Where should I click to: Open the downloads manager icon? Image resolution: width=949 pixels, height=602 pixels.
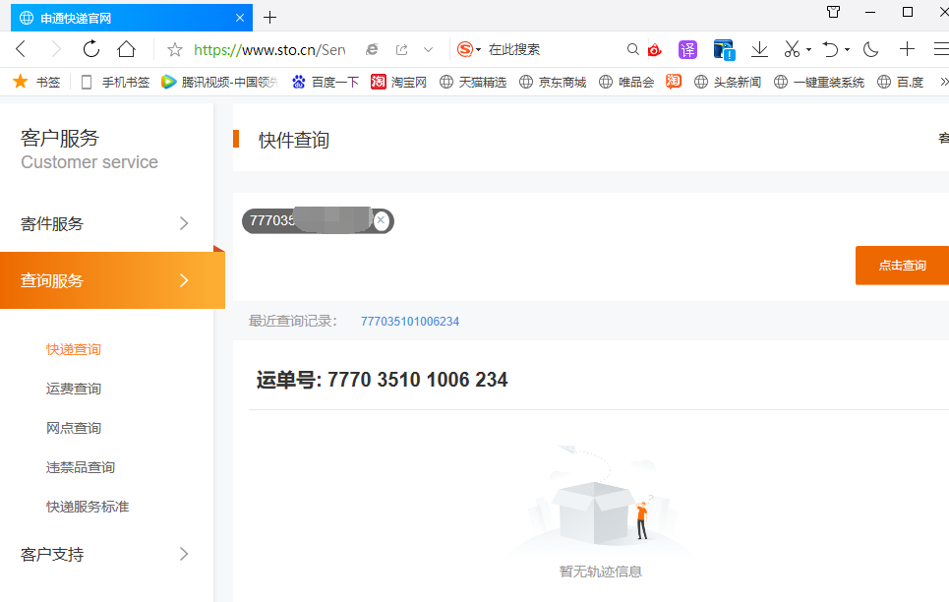click(x=759, y=49)
